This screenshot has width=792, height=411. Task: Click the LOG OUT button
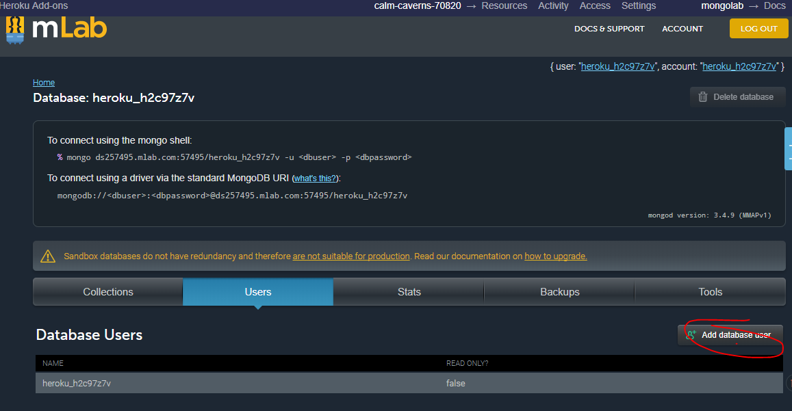point(758,29)
